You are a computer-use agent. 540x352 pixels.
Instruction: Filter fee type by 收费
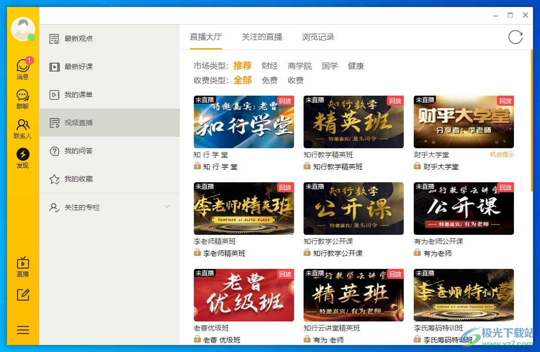pyautogui.click(x=296, y=80)
